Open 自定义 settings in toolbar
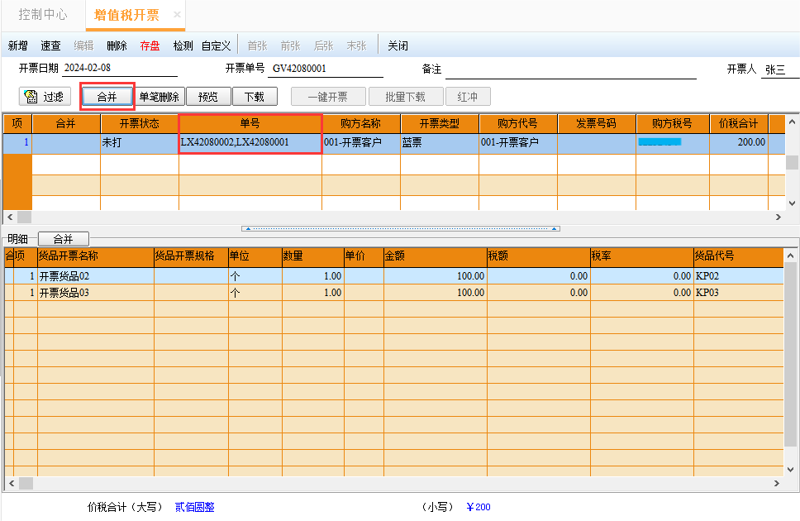Viewport: 800px width, 521px height. coord(216,46)
